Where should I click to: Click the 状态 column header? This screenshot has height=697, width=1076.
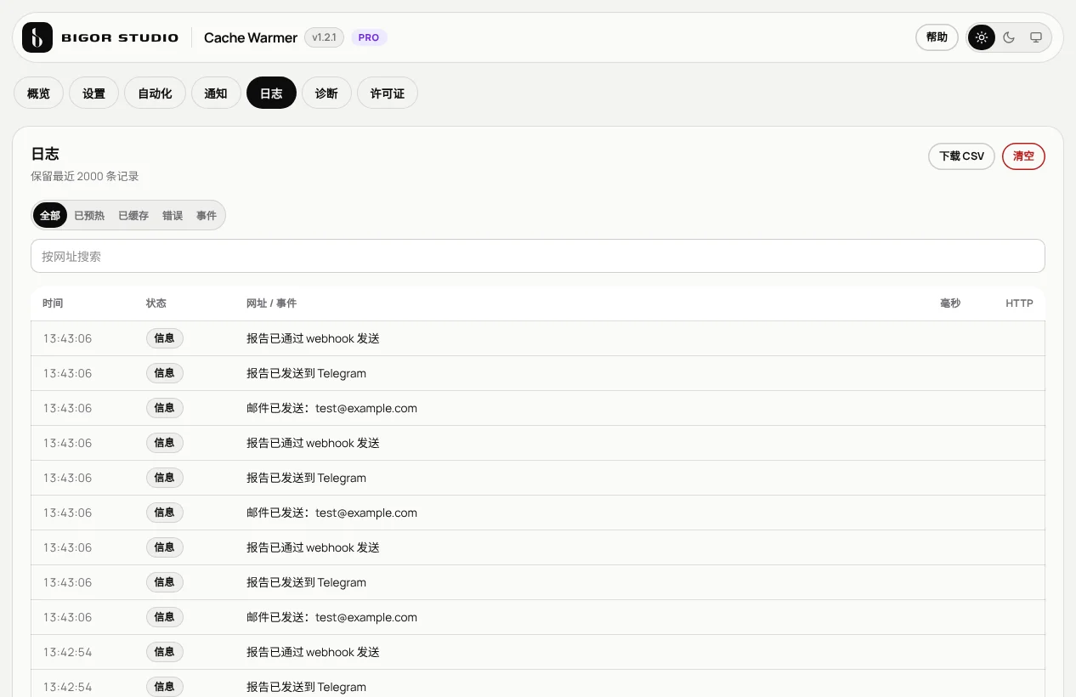[156, 303]
